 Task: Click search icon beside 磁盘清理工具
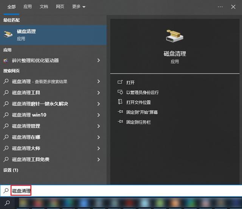(6, 92)
